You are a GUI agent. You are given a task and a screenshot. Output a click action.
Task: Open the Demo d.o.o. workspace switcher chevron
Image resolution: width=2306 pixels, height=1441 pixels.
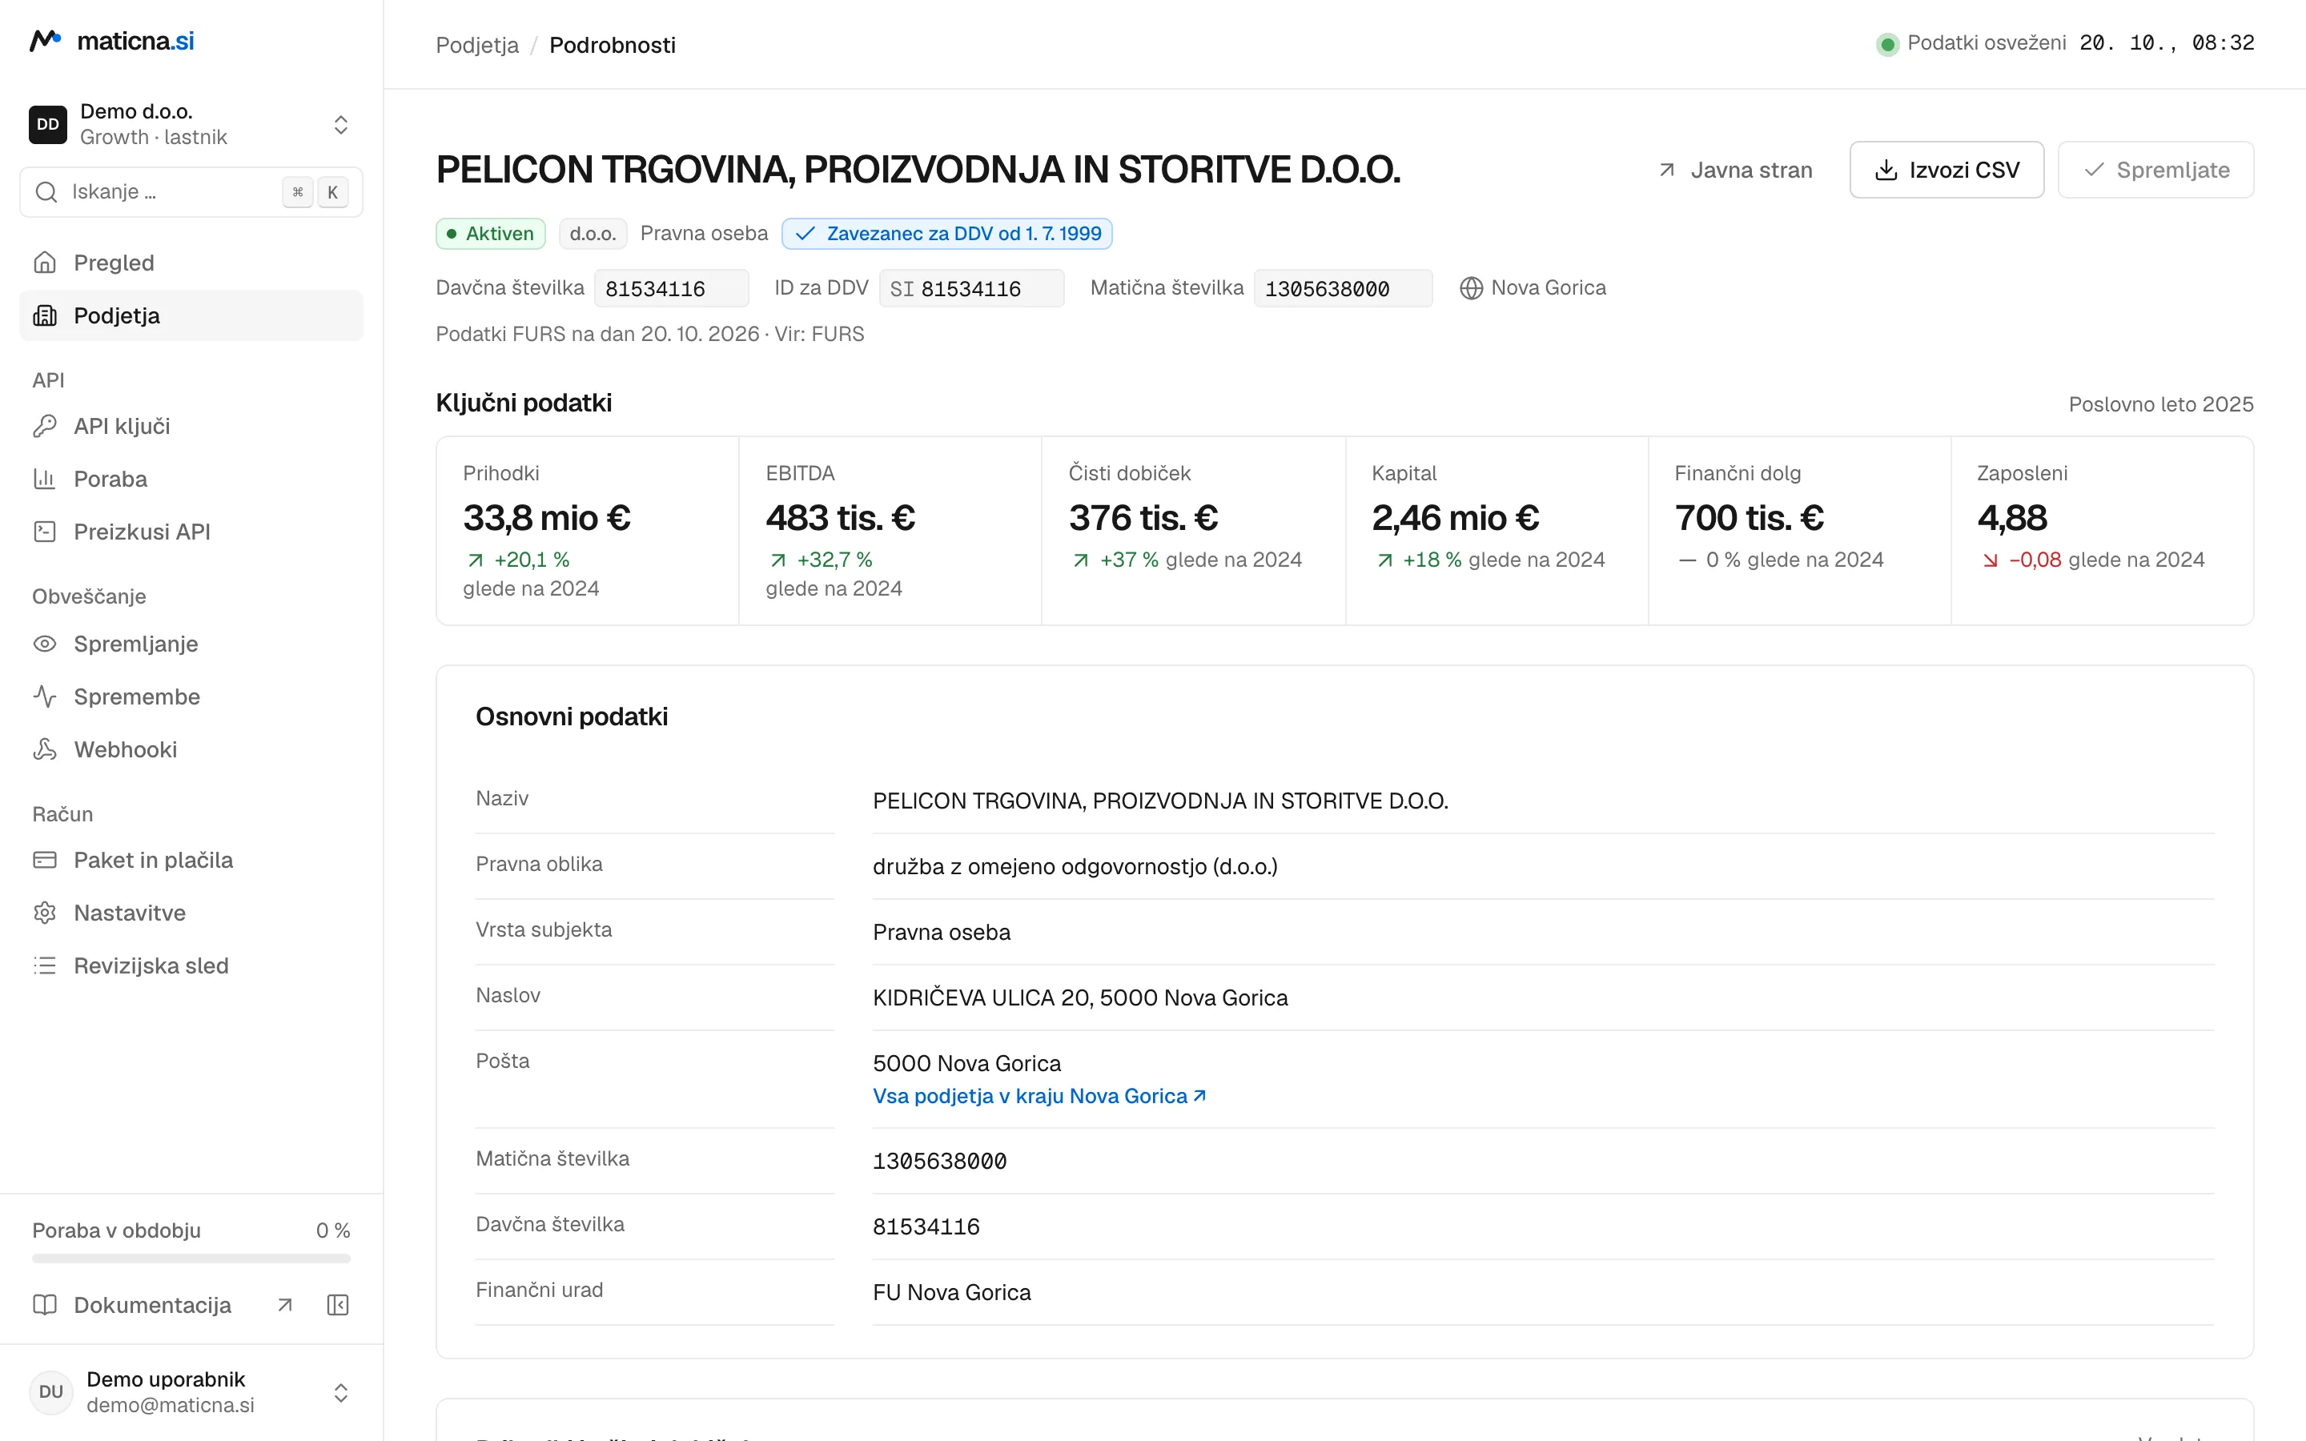(x=340, y=125)
